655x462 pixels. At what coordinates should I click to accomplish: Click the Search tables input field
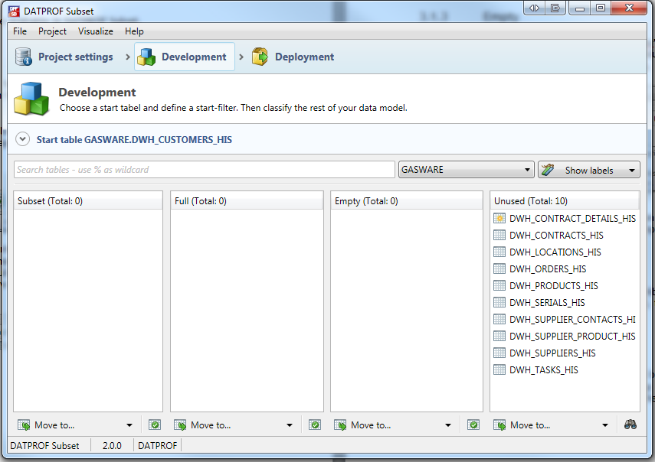(x=204, y=170)
